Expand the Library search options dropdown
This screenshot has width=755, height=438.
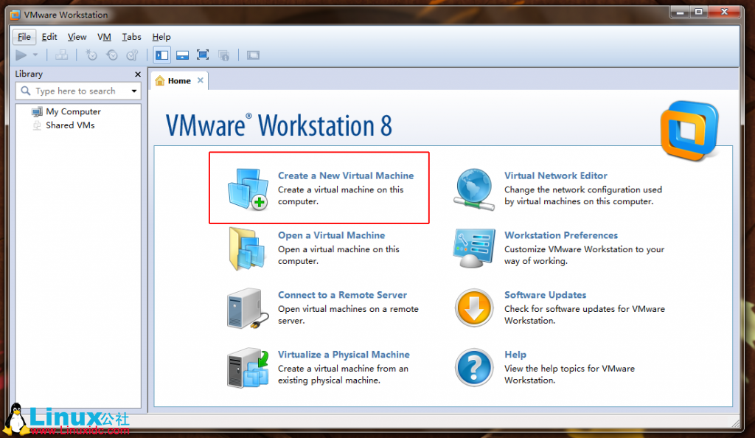coord(134,91)
